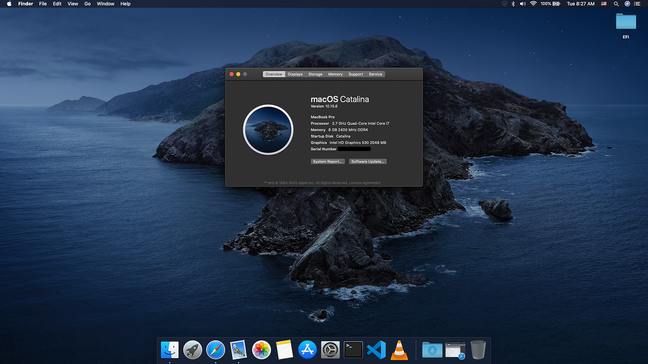
Task: Launch Terminal from the Dock
Action: (x=353, y=350)
